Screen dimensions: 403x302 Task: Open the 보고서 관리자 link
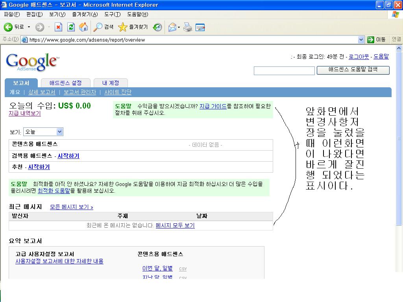pyautogui.click(x=79, y=92)
